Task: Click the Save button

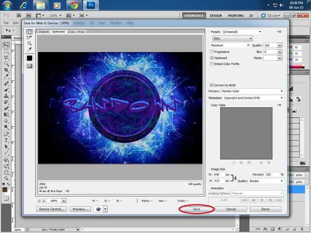Action: (196, 209)
